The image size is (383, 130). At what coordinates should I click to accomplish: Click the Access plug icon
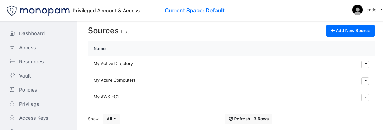[12, 47]
